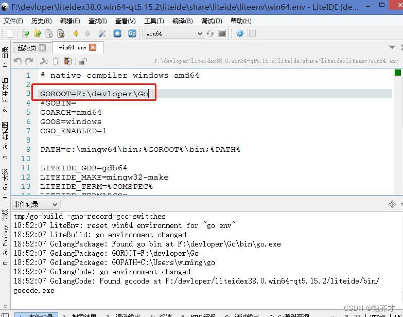Close the 起始页 tab
Screen dimensions: 403x317
click(x=42, y=48)
